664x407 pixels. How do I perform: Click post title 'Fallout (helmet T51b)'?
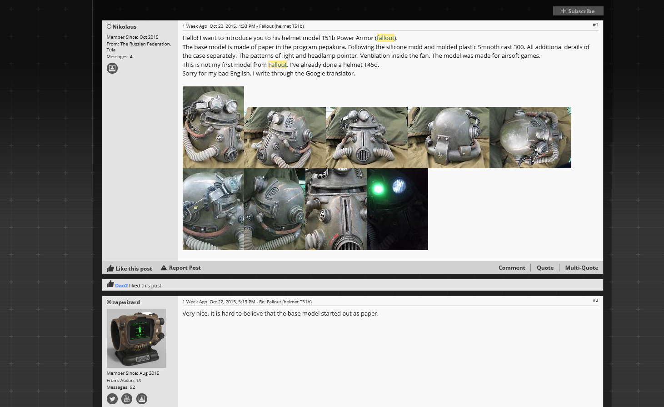click(281, 26)
